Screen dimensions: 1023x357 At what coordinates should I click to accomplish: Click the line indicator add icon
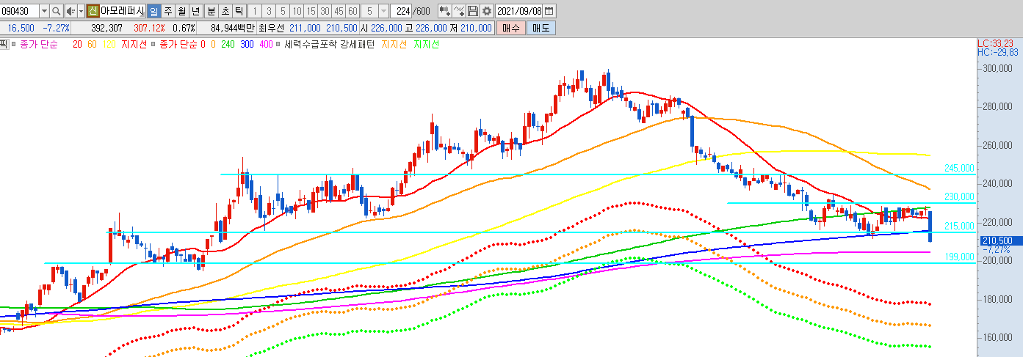coord(459,11)
